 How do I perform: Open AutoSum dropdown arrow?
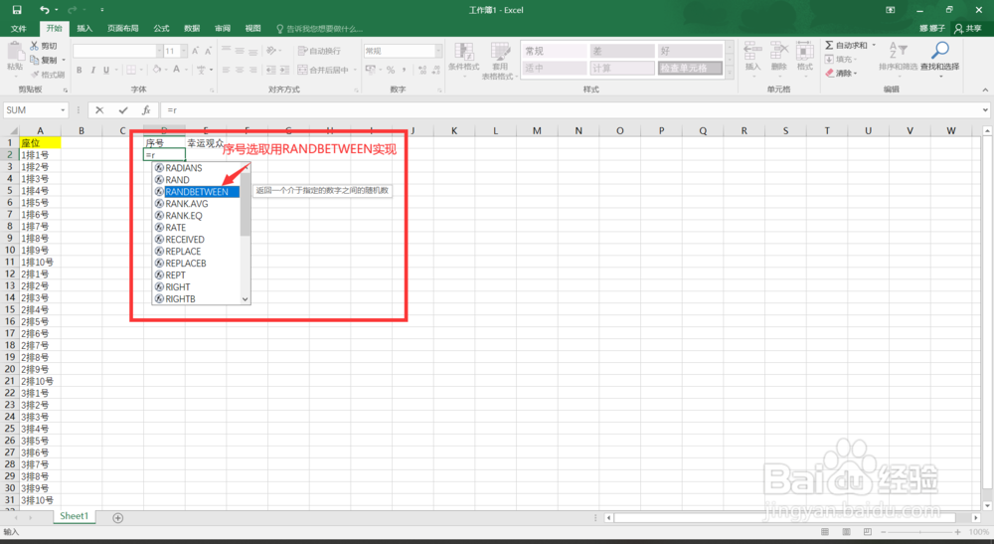pyautogui.click(x=874, y=45)
